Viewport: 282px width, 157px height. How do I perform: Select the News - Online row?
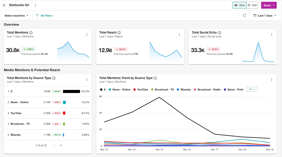point(48,102)
